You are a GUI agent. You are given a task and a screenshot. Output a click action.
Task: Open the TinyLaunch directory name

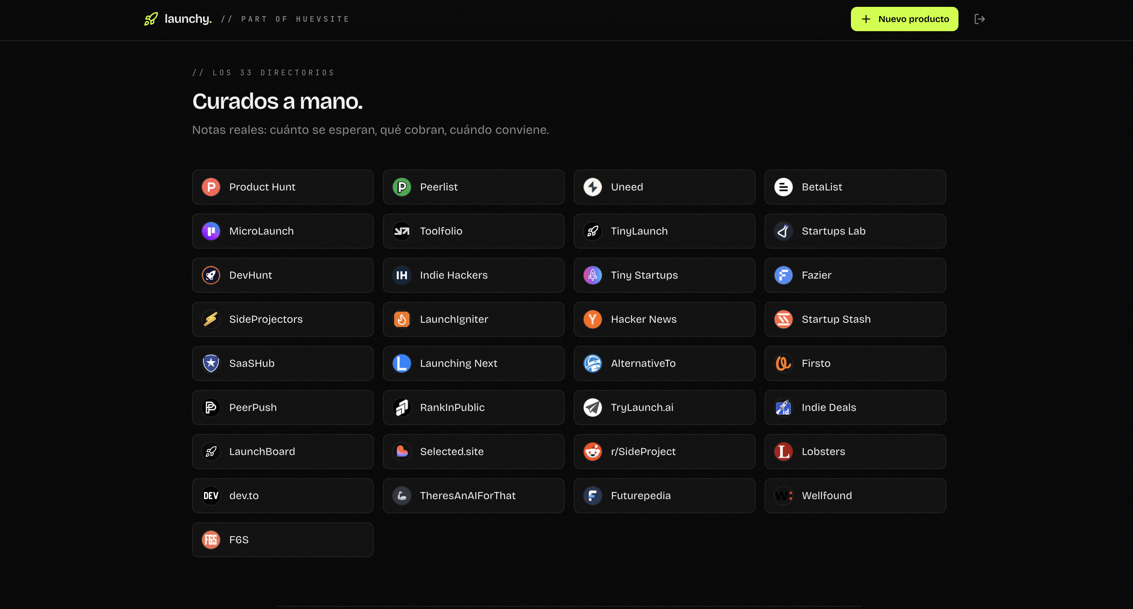click(639, 231)
